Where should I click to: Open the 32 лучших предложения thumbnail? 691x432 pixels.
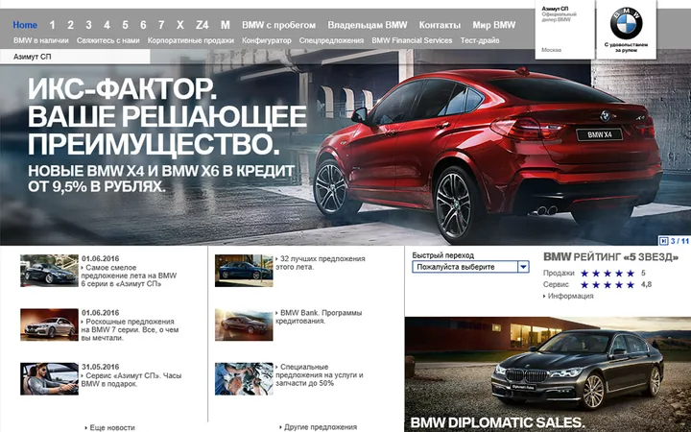(x=244, y=271)
